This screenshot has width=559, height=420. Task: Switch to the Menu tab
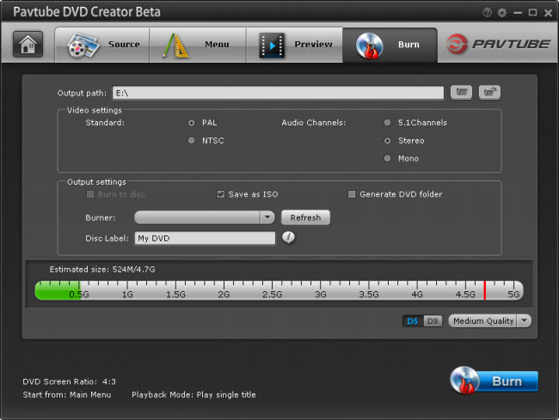198,45
